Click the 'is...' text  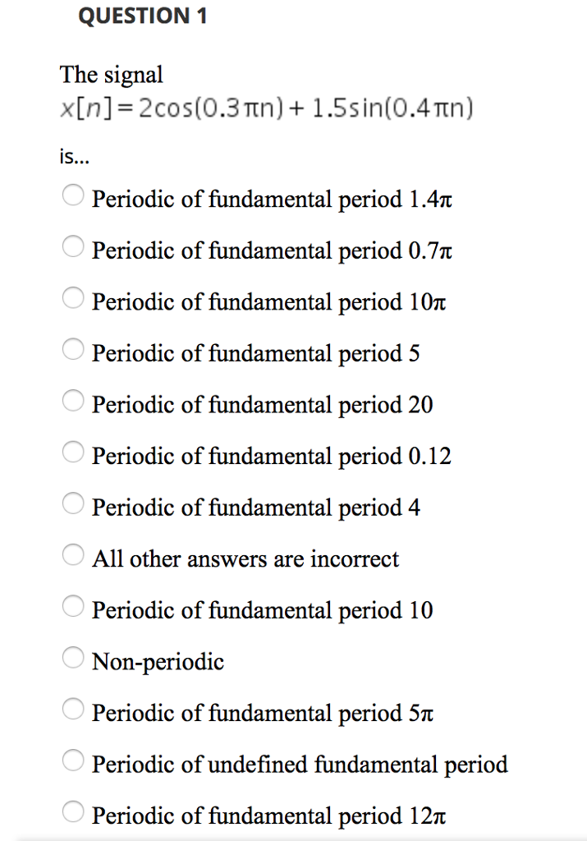(68, 156)
